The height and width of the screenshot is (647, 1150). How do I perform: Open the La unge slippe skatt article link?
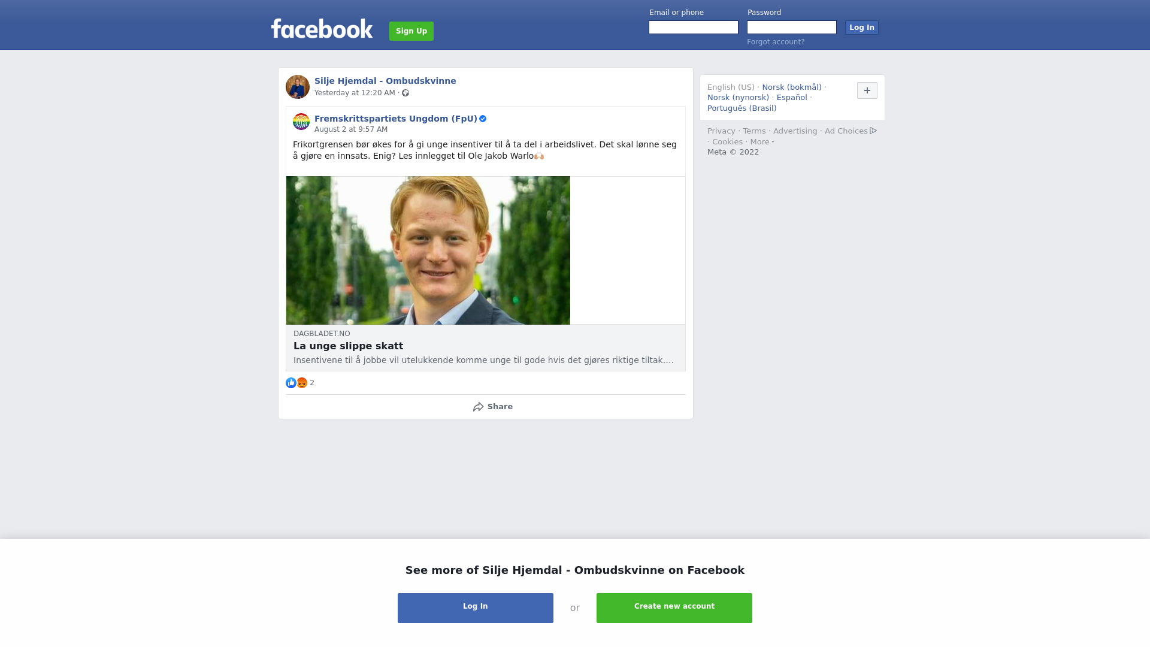(348, 346)
